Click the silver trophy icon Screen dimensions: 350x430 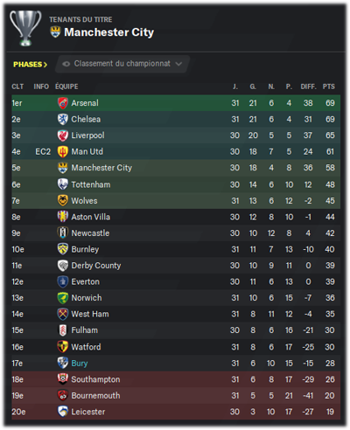tap(25, 28)
